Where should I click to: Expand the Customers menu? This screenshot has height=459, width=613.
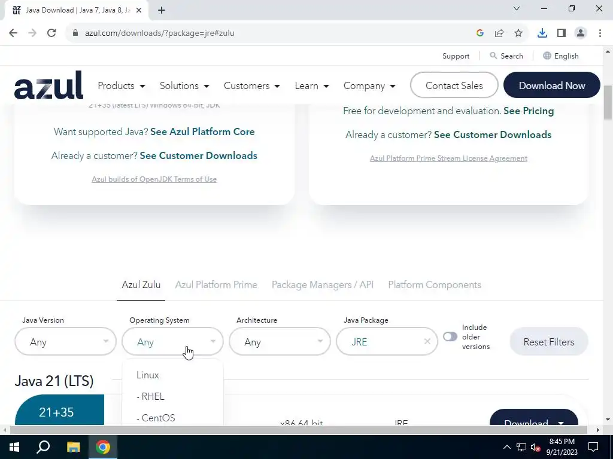[252, 85]
